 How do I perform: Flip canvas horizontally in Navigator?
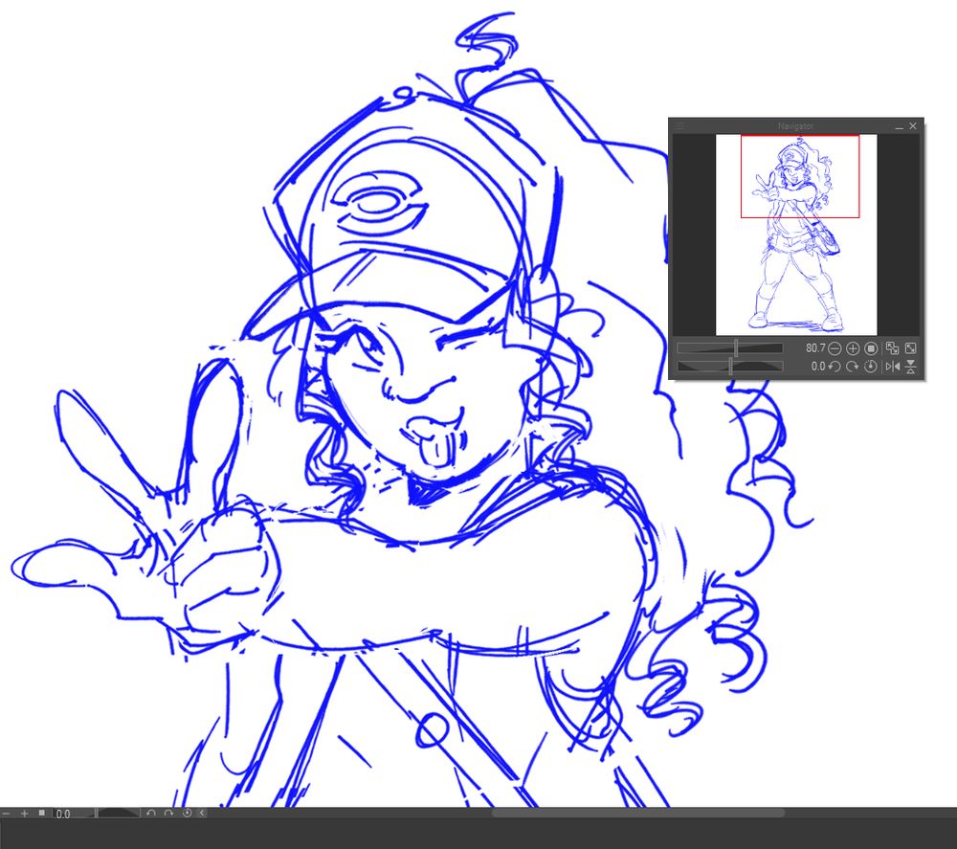click(892, 367)
